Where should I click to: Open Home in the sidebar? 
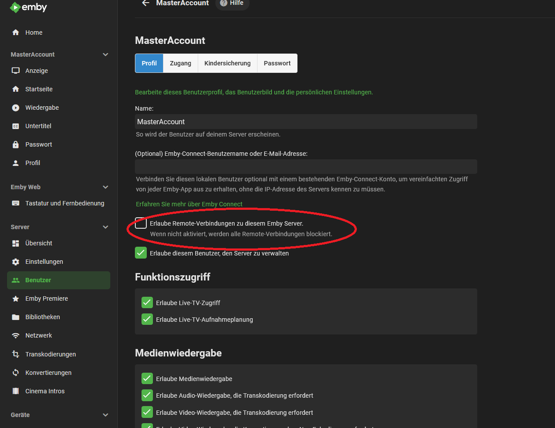click(58, 32)
